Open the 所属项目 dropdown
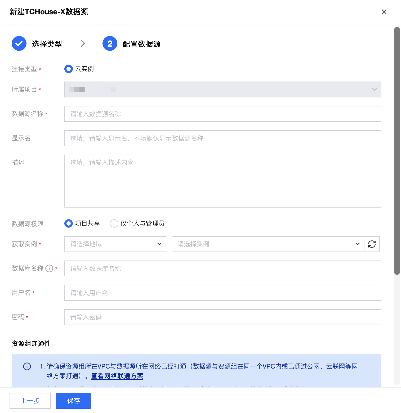Viewport: 401px width, 413px height. click(223, 89)
